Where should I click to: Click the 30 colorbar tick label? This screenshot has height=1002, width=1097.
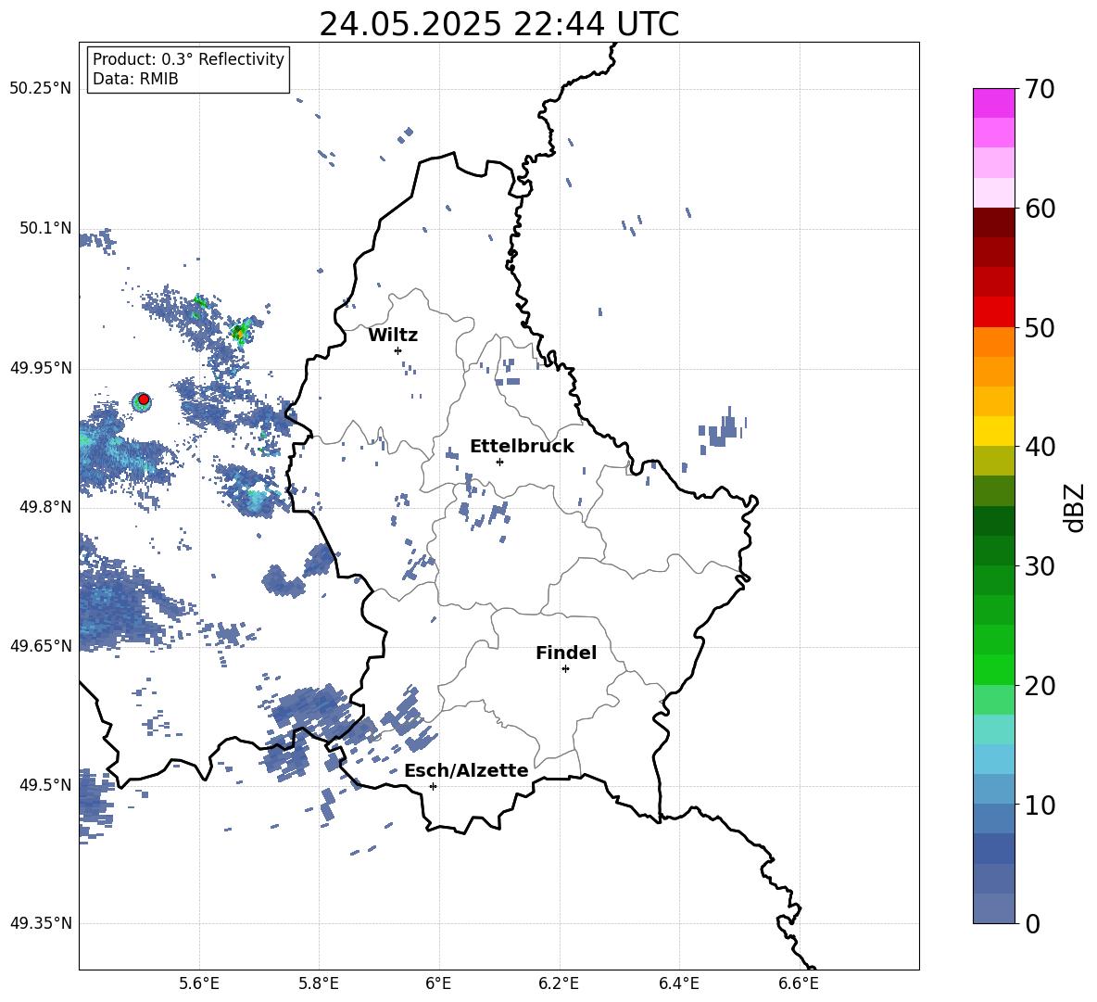coord(1040,565)
